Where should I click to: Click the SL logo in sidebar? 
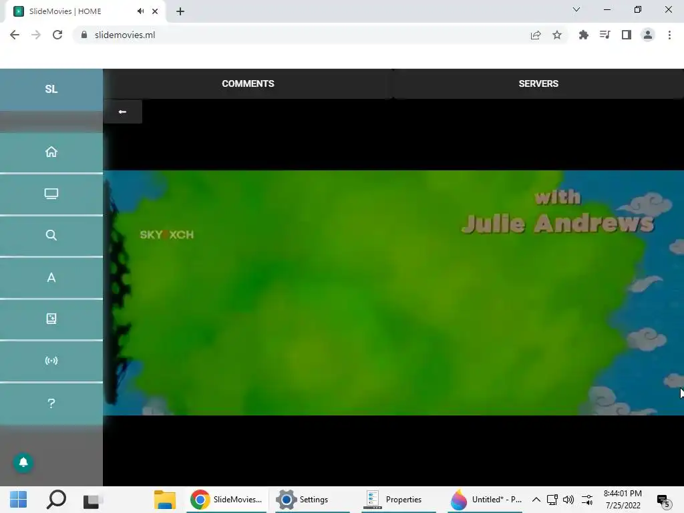point(51,89)
